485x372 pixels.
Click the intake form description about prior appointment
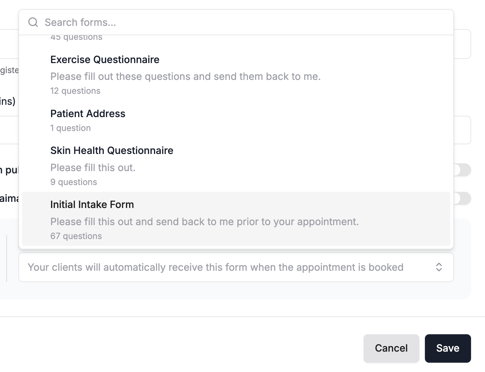pos(204,222)
